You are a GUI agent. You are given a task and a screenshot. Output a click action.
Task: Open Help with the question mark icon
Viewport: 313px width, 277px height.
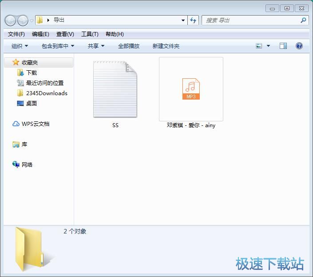click(299, 46)
